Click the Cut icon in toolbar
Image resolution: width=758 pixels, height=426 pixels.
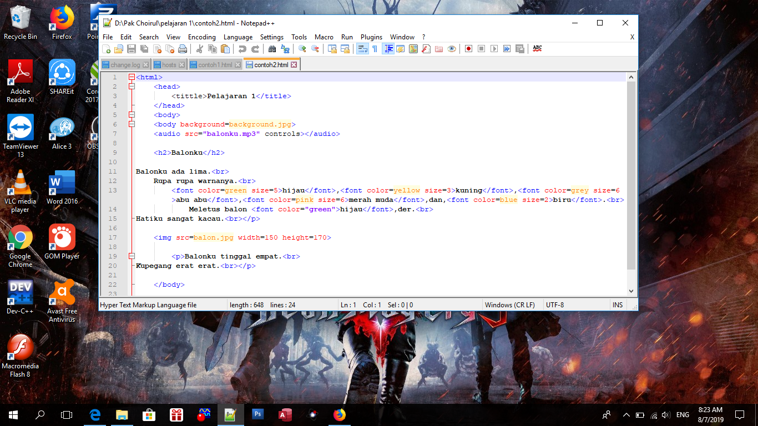[200, 49]
